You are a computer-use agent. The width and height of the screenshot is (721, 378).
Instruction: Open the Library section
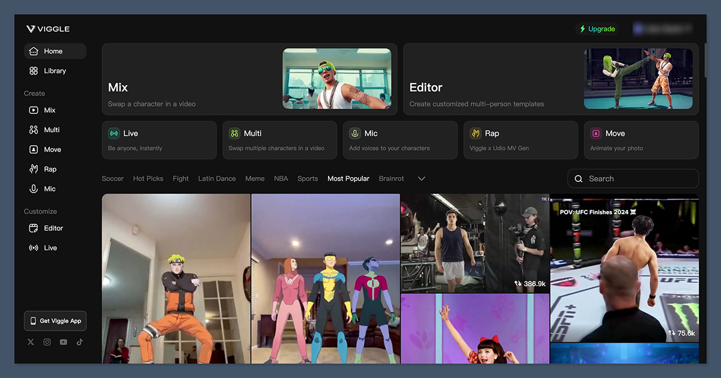(55, 71)
